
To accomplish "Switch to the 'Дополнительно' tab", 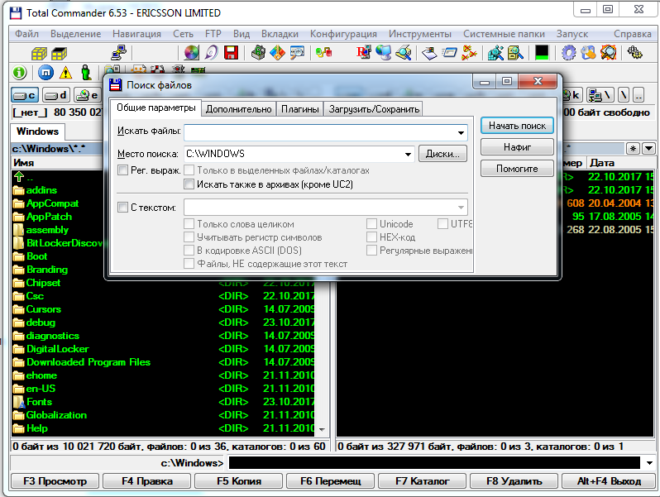I will click(x=238, y=108).
